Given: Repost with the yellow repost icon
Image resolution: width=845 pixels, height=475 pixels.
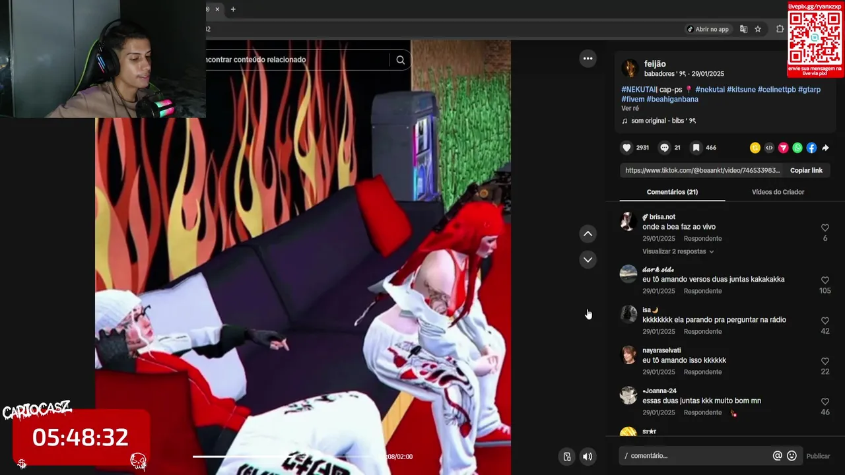Looking at the screenshot, I should (x=755, y=148).
